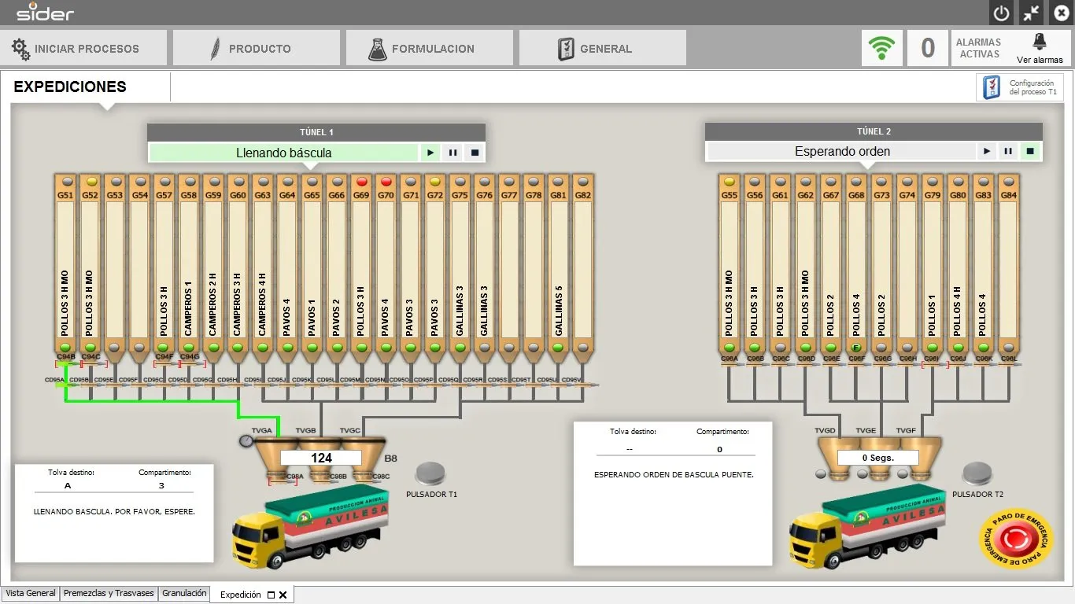Viewport: 1075px width, 604px height.
Task: Click the scale weight display 124
Action: [x=321, y=458]
